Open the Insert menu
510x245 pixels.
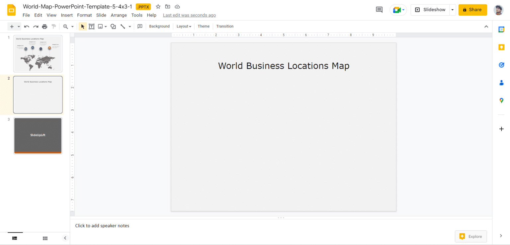(x=67, y=15)
